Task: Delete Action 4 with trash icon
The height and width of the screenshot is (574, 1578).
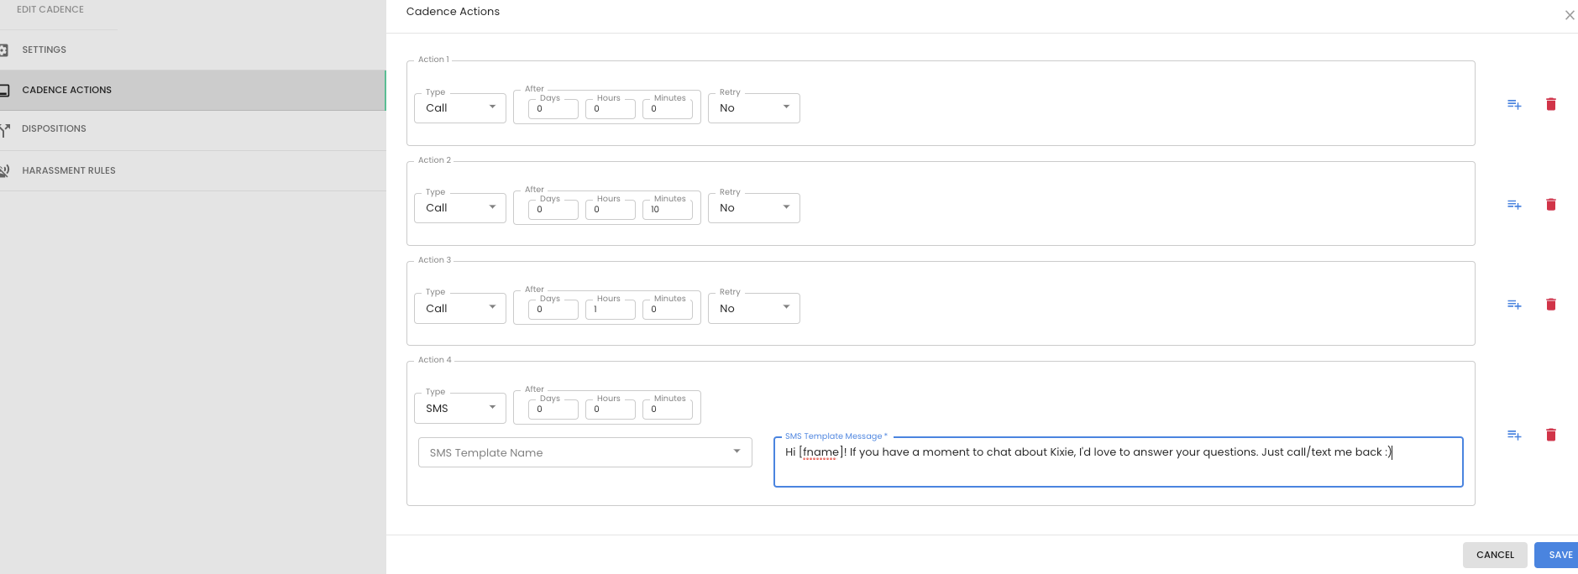Action: 1551,435
